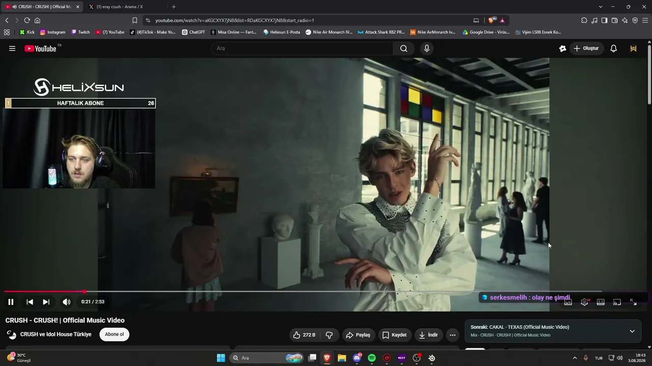Open video player settings gear
The image size is (652, 366).
pyautogui.click(x=584, y=302)
